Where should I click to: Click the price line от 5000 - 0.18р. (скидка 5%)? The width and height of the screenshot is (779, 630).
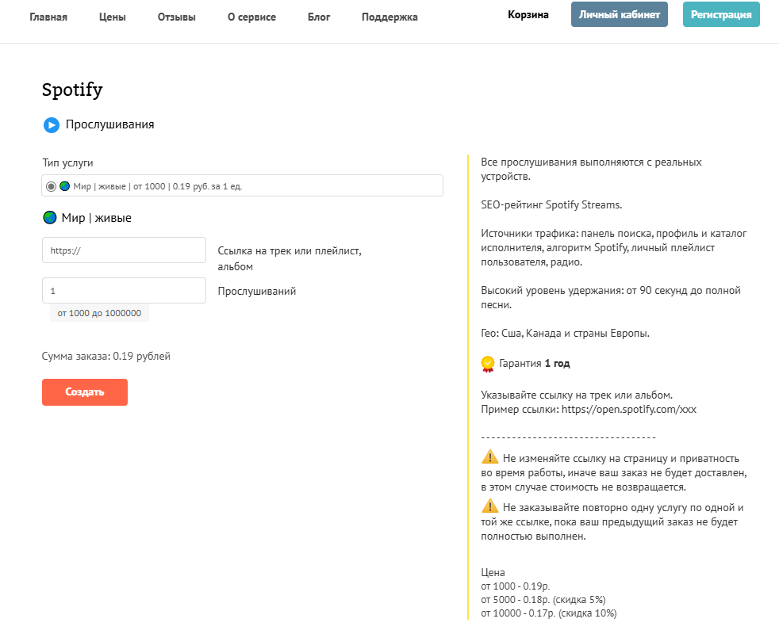[x=543, y=600]
